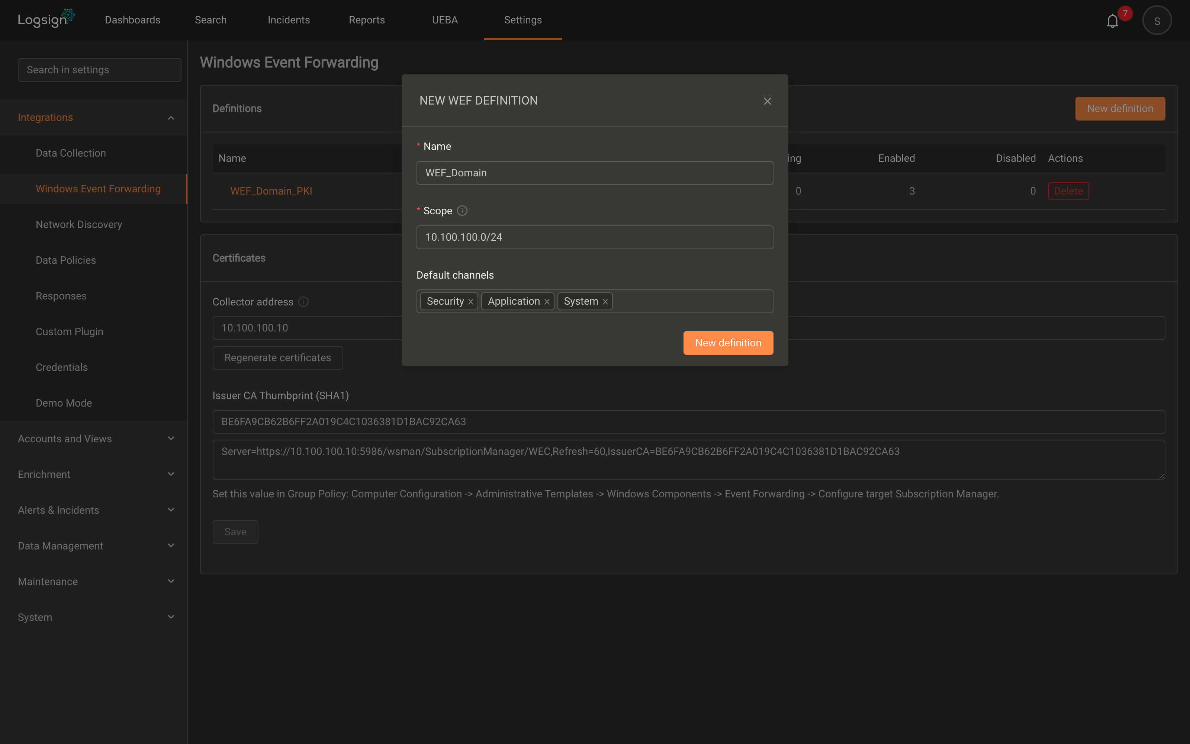Open Credentials settings
This screenshot has height=744, width=1190.
pyautogui.click(x=93, y=367)
